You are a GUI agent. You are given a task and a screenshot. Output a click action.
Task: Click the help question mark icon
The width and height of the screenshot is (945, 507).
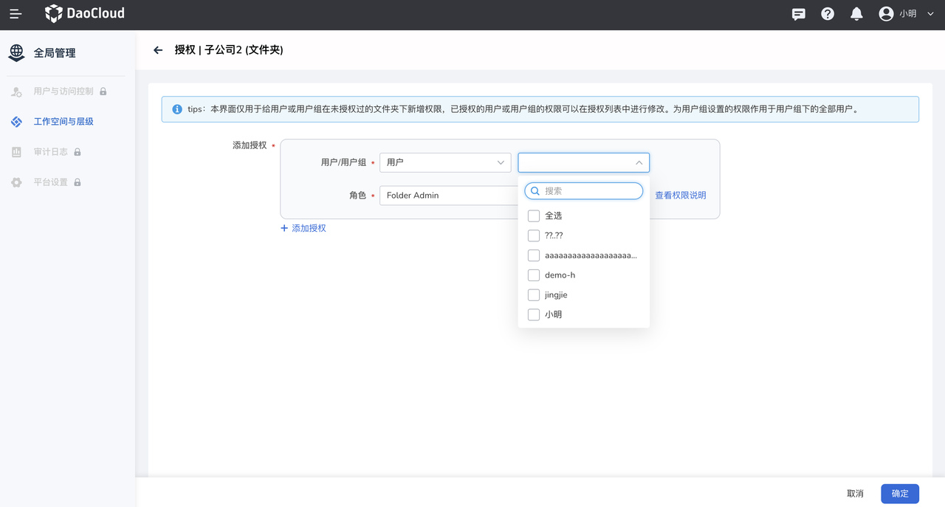(x=827, y=13)
